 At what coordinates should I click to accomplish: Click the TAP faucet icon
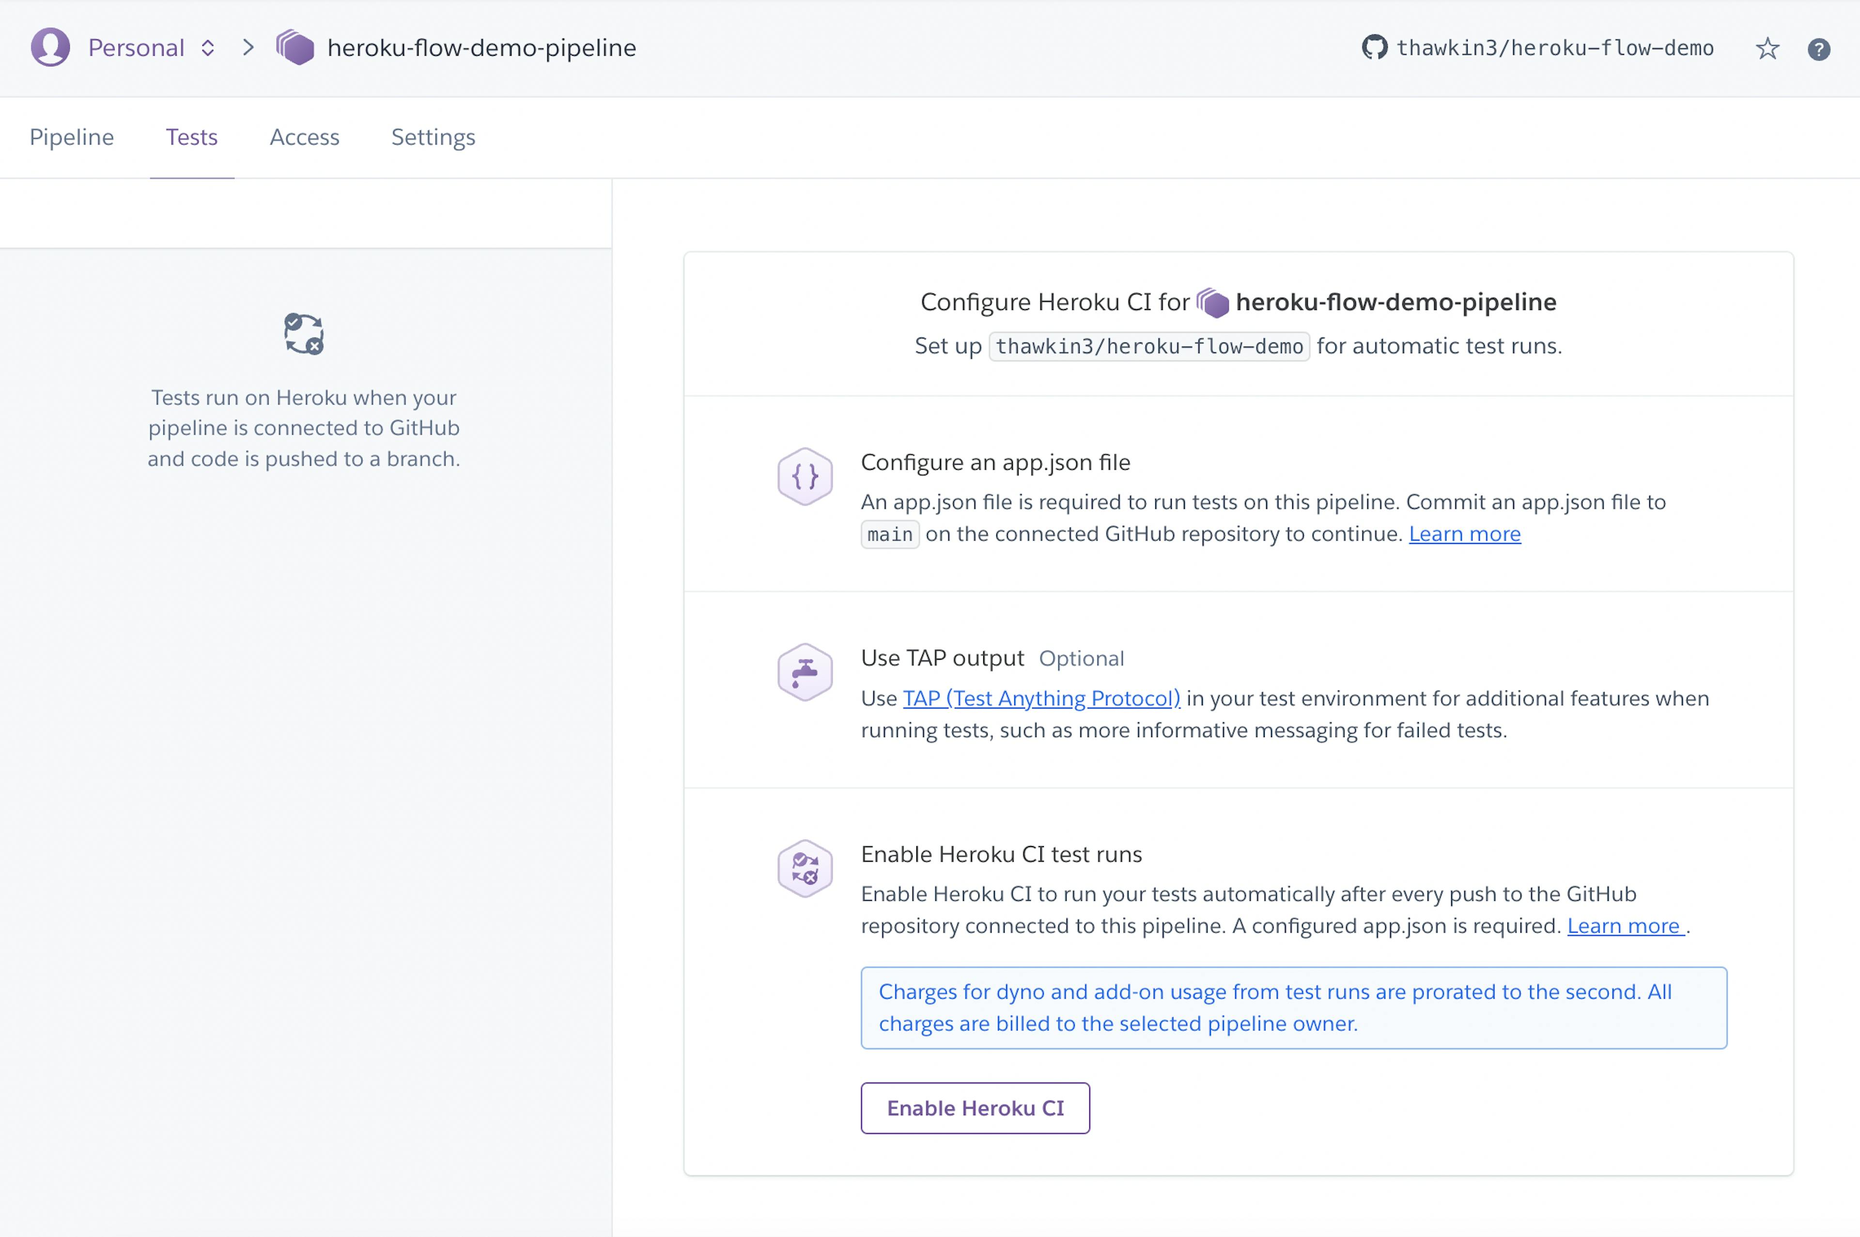click(805, 672)
